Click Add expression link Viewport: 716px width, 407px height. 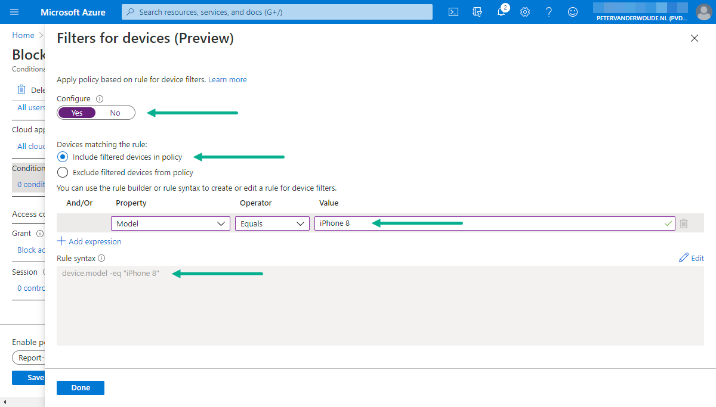pos(89,241)
